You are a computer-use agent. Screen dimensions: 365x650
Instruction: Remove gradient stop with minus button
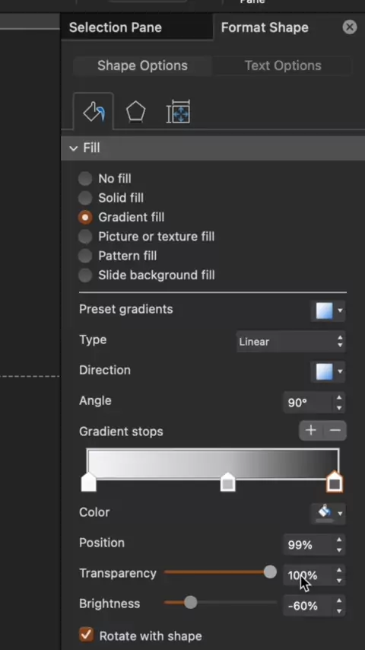point(335,431)
